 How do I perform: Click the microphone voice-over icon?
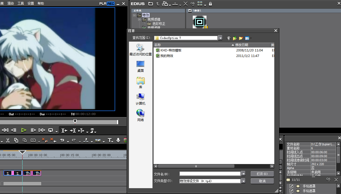pyautogui.click(x=118, y=140)
